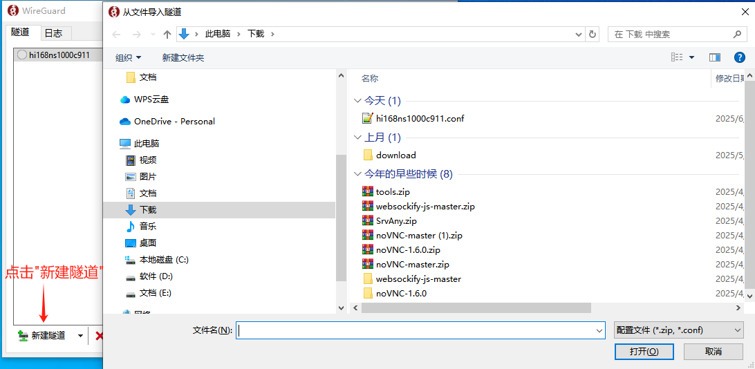Click the Forward navigation arrow in file dialog
This screenshot has height=369, width=755.
[x=137, y=34]
